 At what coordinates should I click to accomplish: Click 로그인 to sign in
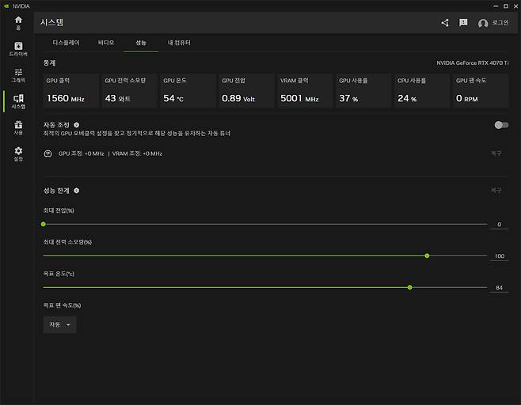[x=494, y=23]
